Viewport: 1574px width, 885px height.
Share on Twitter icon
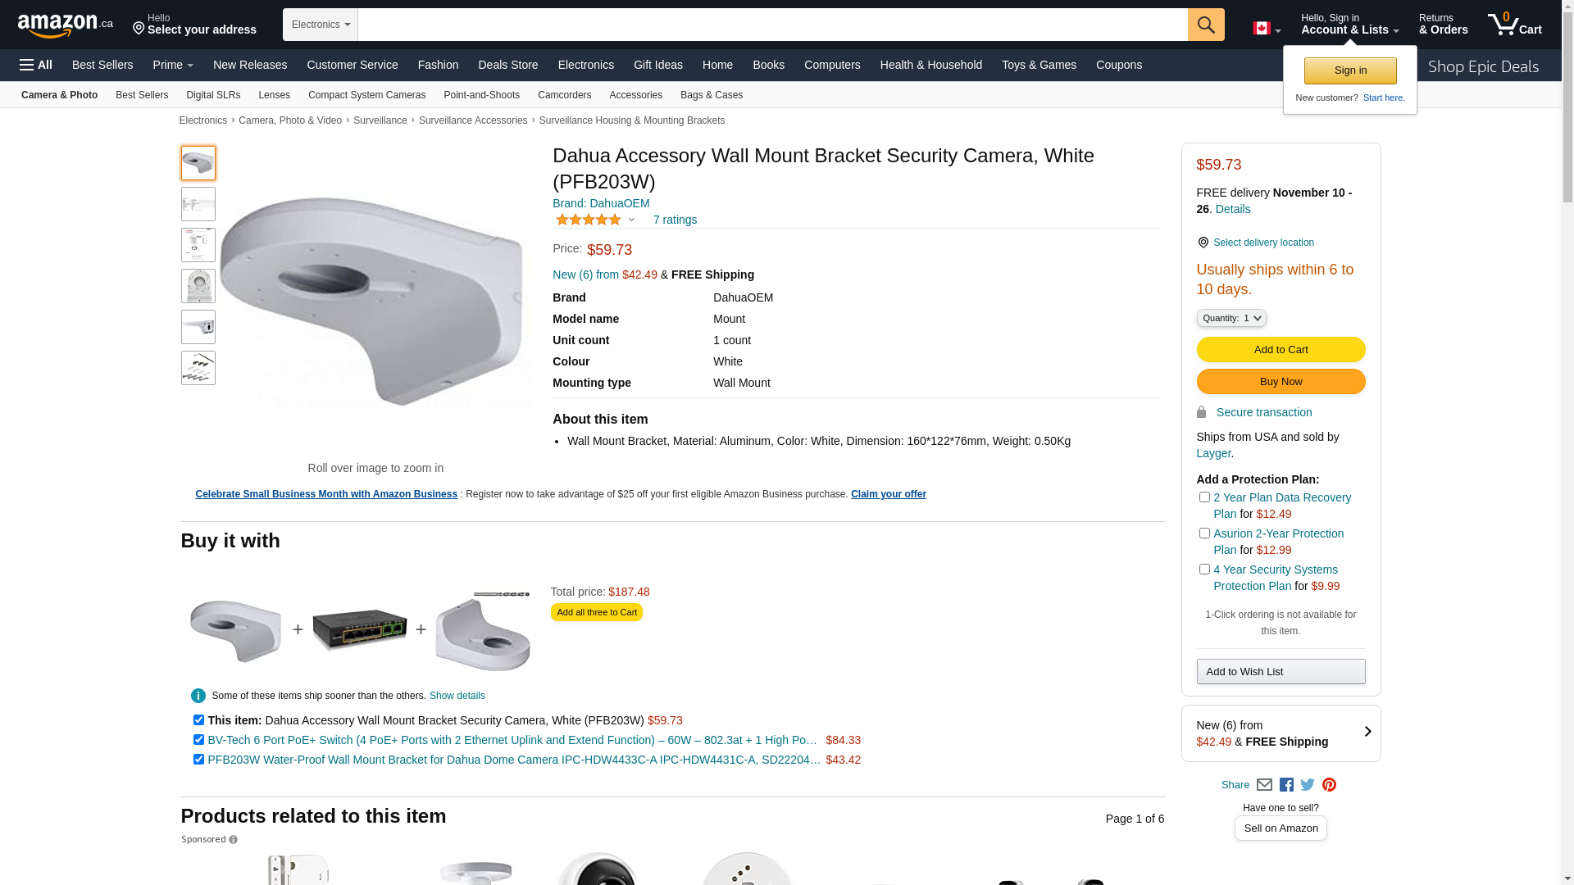[x=1308, y=785]
